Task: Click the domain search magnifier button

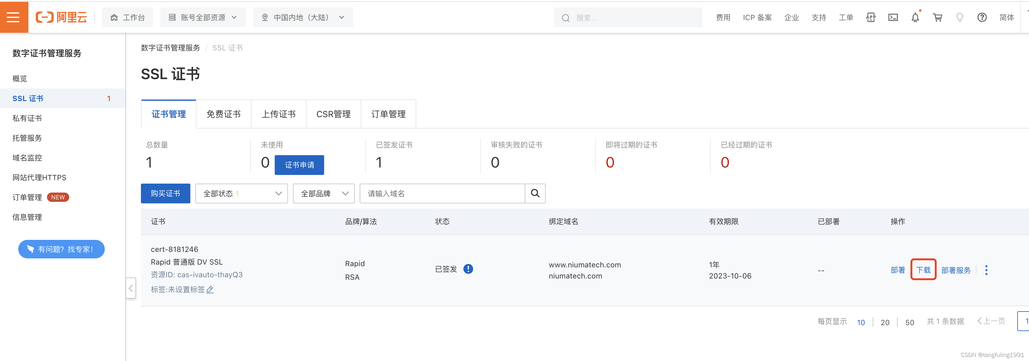Action: (535, 194)
